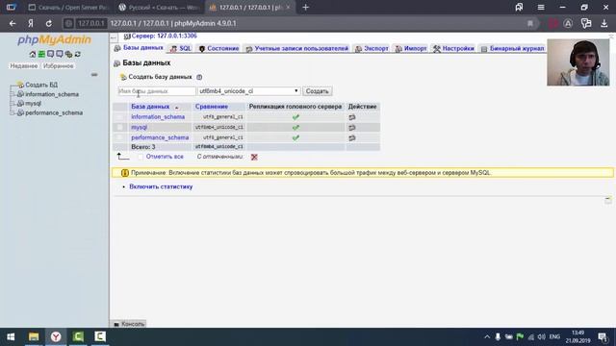Click Сервер: 127.0.0.1:3306 breadcrumb link
The width and height of the screenshot is (616, 346).
(x=165, y=36)
